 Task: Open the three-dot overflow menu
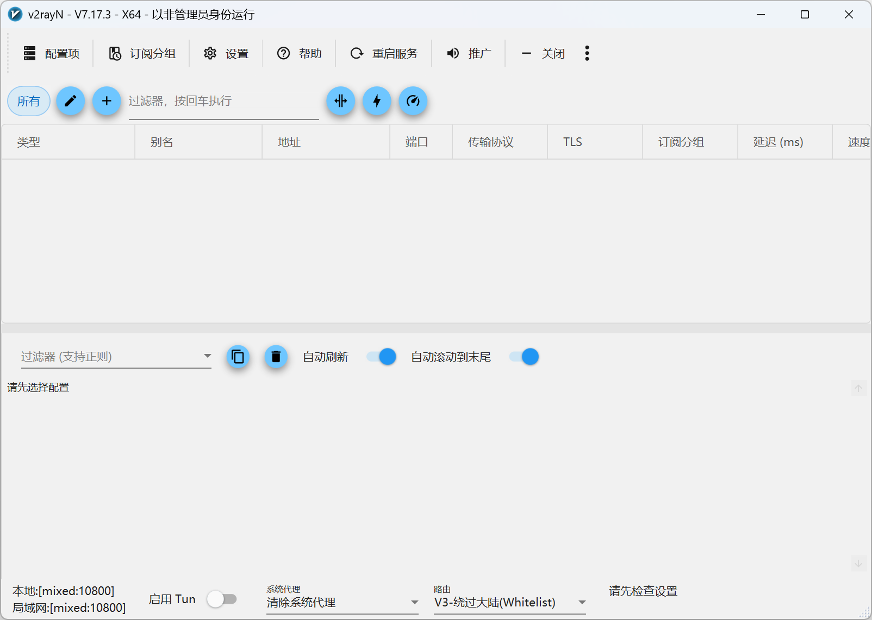587,53
